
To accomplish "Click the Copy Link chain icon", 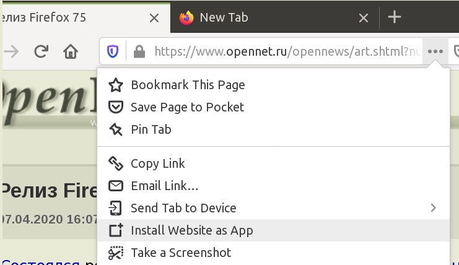I will (x=116, y=163).
